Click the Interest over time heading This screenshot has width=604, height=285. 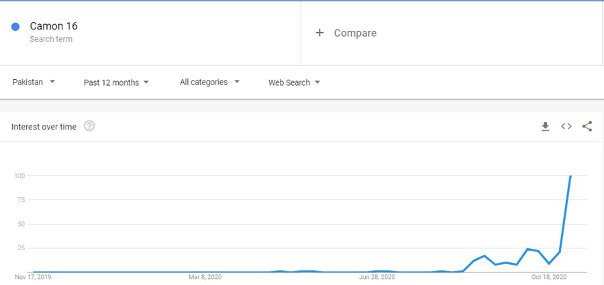pos(44,126)
